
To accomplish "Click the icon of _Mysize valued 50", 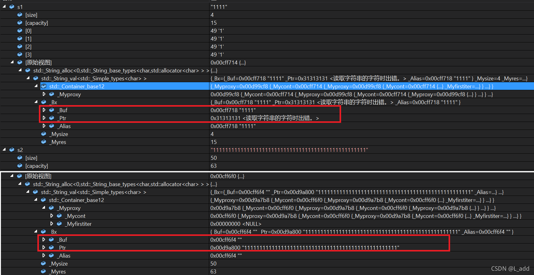I will point(43,263).
